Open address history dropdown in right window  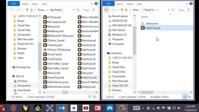click(169, 10)
